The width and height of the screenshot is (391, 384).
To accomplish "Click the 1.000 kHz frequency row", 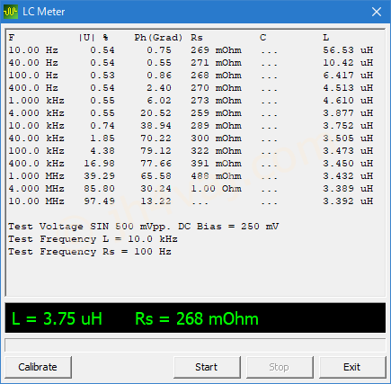I will pos(191,101).
